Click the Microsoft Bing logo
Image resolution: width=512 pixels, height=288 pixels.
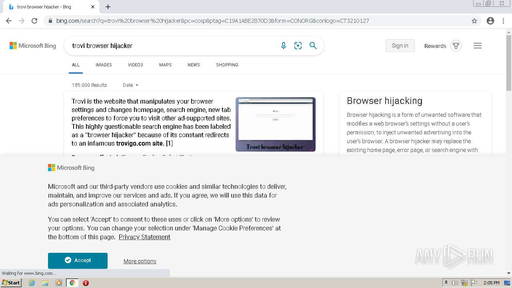33,46
